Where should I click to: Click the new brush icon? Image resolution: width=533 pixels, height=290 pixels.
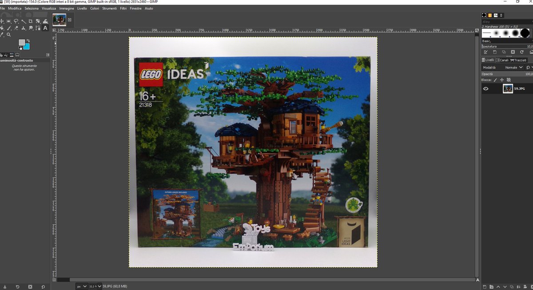[495, 52]
